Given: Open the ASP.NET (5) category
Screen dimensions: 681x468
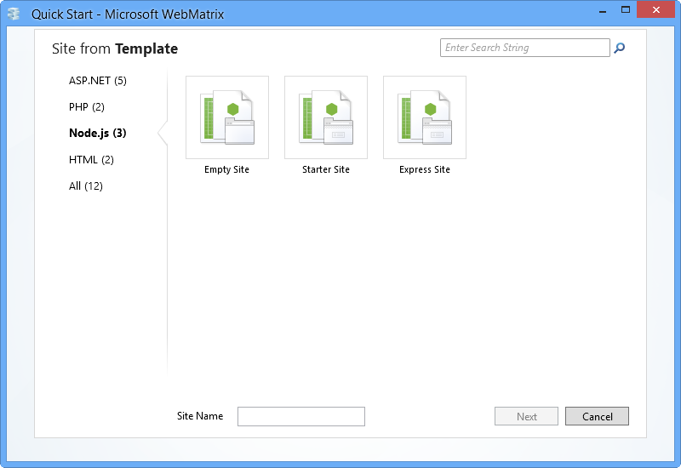Looking at the screenshot, I should point(98,81).
